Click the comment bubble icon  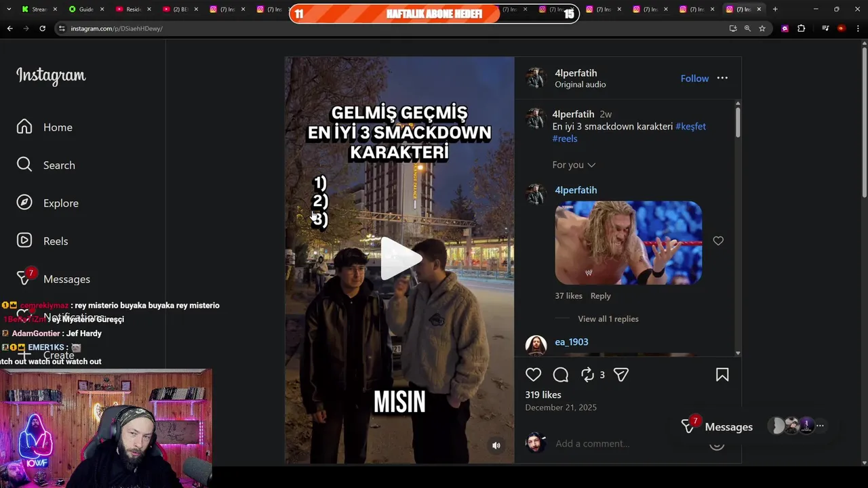[561, 375]
